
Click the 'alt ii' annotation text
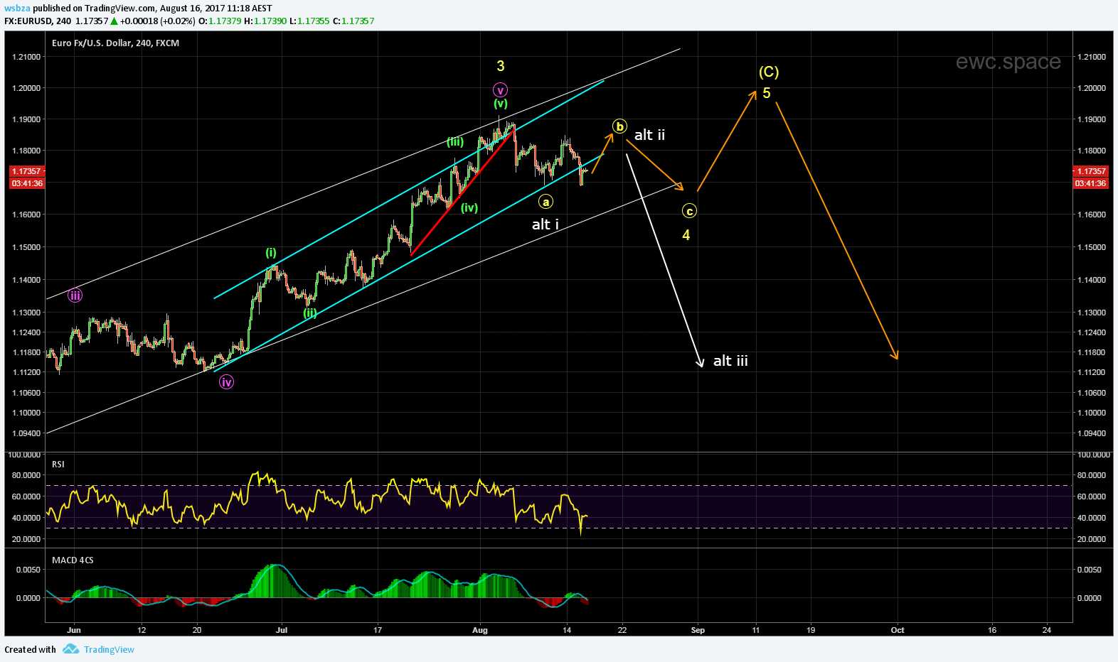click(649, 135)
